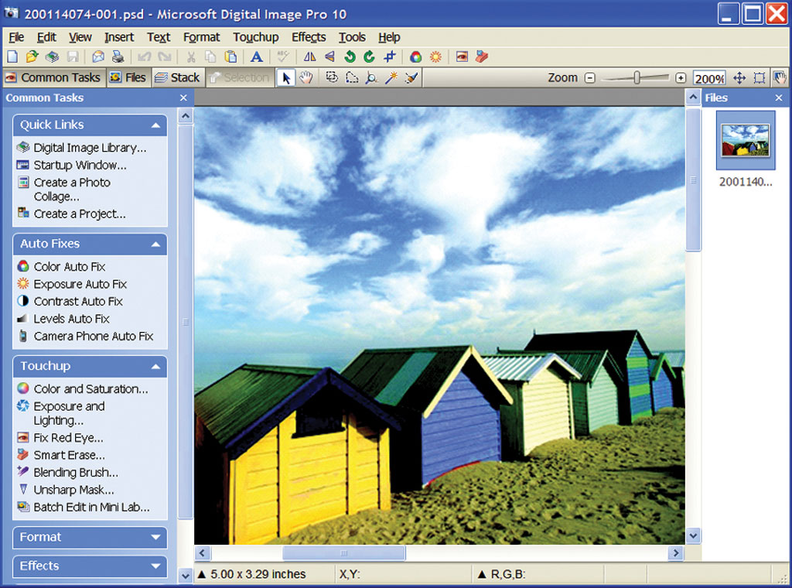Run Exposure Auto Fix
Screen dimensions: 792x588
coord(80,284)
